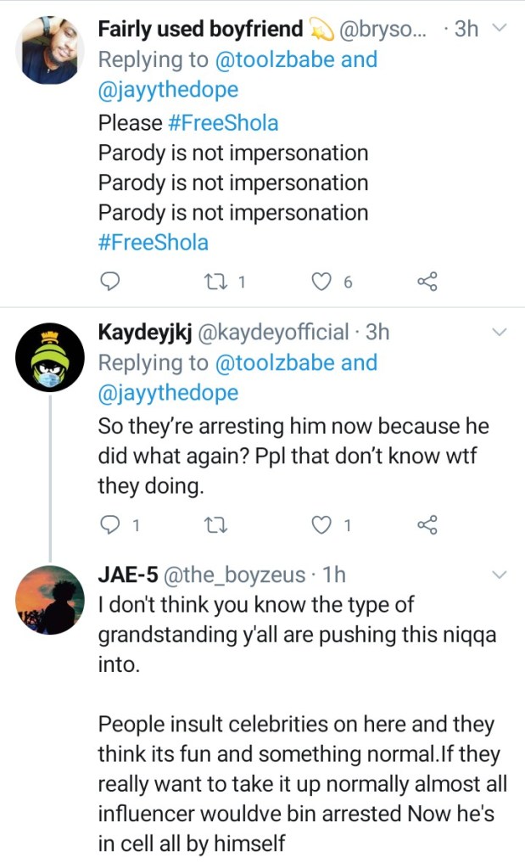Open @jayythedope mention in Kaydeyjkj's reply
This screenshot has height=868, width=525.
pos(168,393)
